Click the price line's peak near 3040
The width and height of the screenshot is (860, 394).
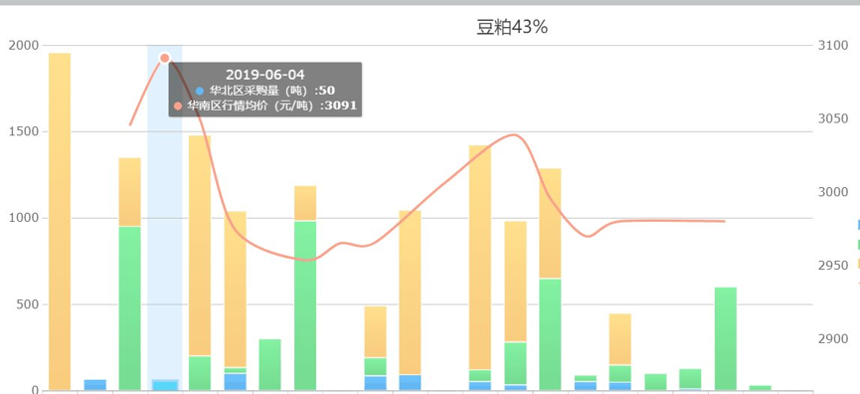pos(514,134)
